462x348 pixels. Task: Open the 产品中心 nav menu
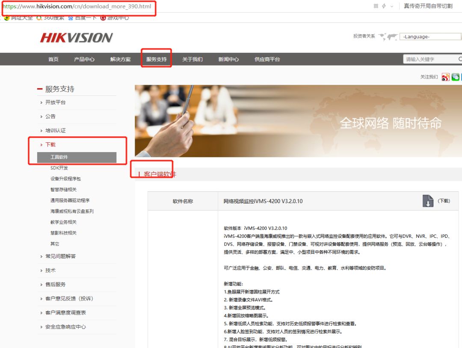click(84, 59)
